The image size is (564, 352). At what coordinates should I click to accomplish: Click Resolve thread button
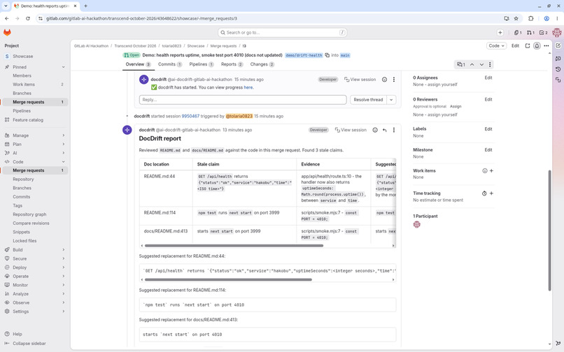[x=368, y=100]
